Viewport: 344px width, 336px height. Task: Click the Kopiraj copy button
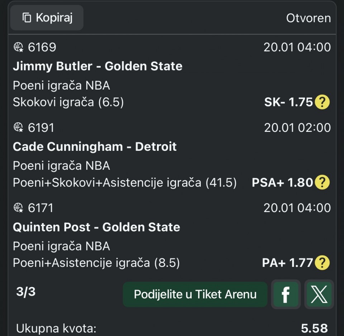[x=47, y=18]
